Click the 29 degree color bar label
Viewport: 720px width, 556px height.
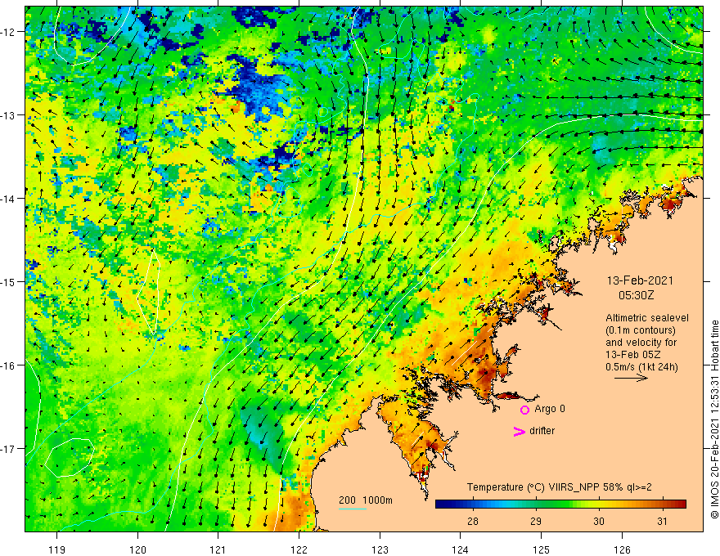(x=535, y=521)
